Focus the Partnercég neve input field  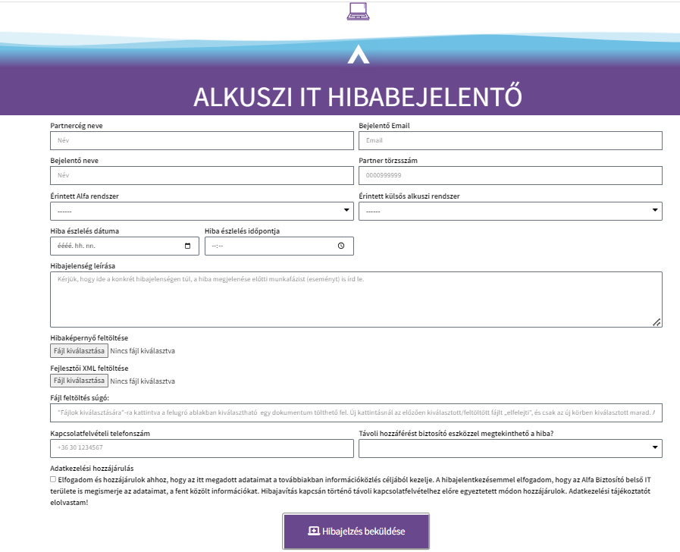(202, 141)
